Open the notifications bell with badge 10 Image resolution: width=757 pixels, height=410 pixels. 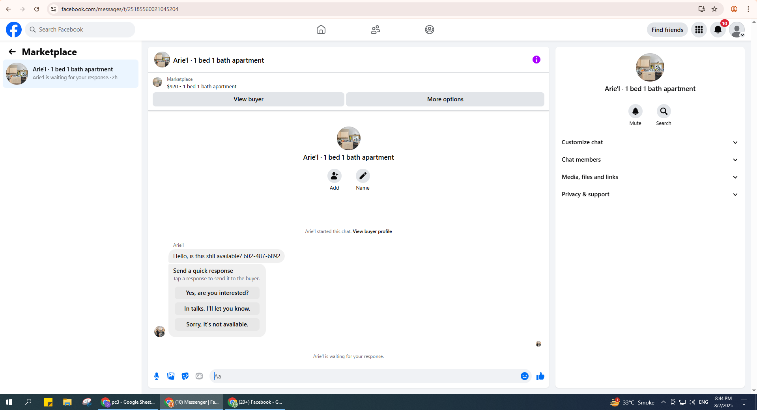718,30
